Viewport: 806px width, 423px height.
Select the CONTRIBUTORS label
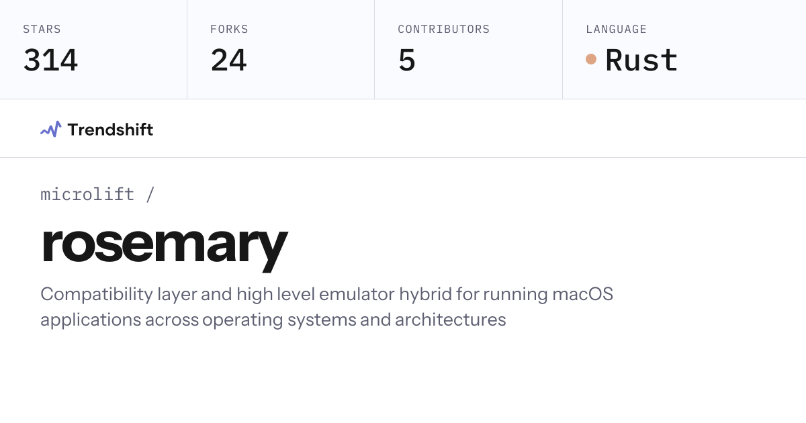[x=443, y=30]
